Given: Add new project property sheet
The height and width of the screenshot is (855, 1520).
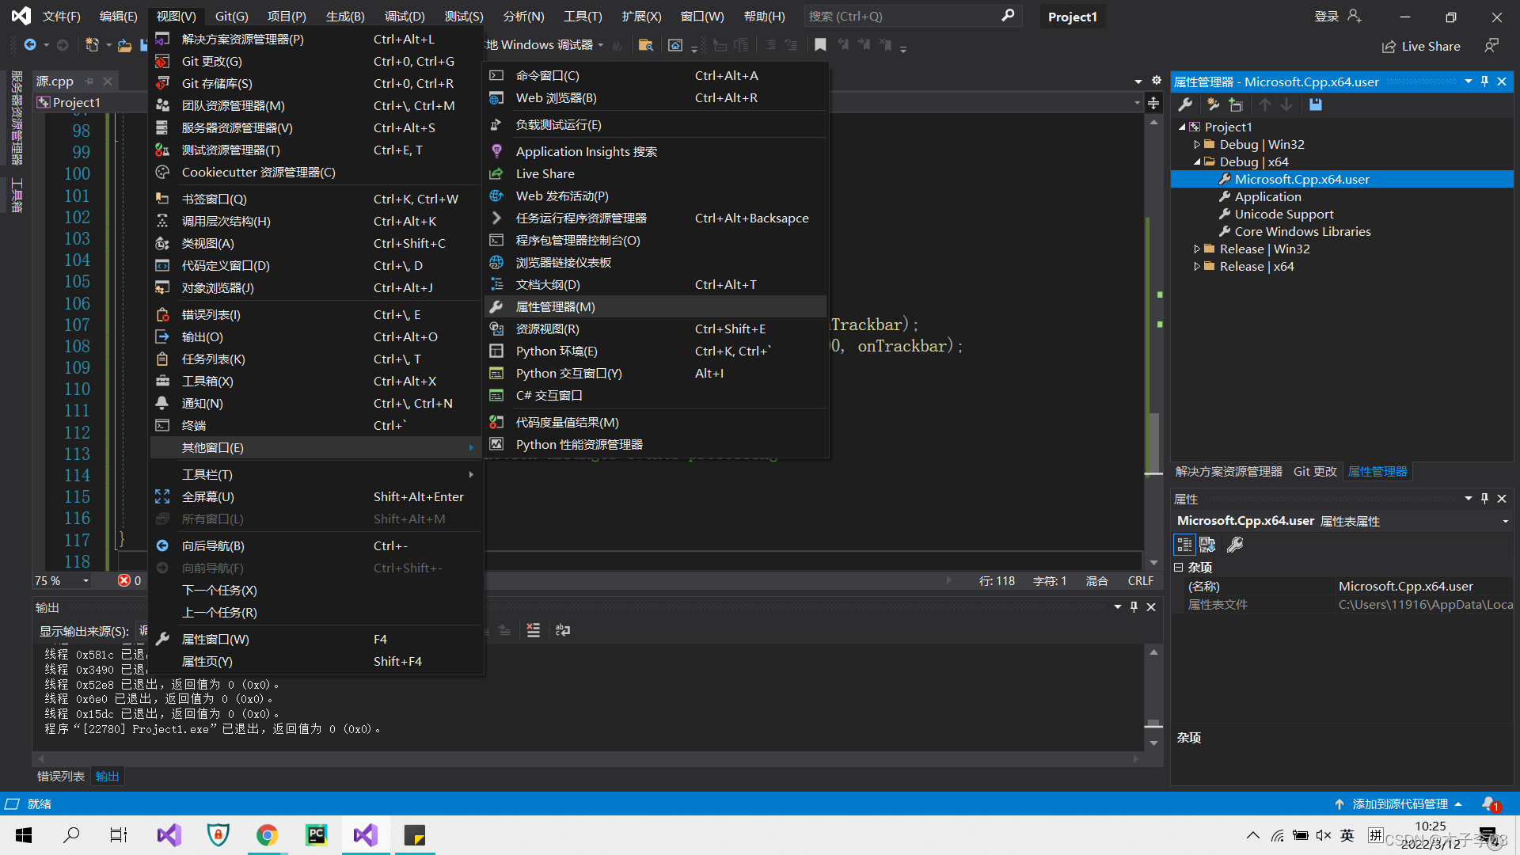Looking at the screenshot, I should tap(1213, 104).
